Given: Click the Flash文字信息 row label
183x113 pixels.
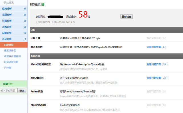Looking at the screenshot, I should coord(38,105).
